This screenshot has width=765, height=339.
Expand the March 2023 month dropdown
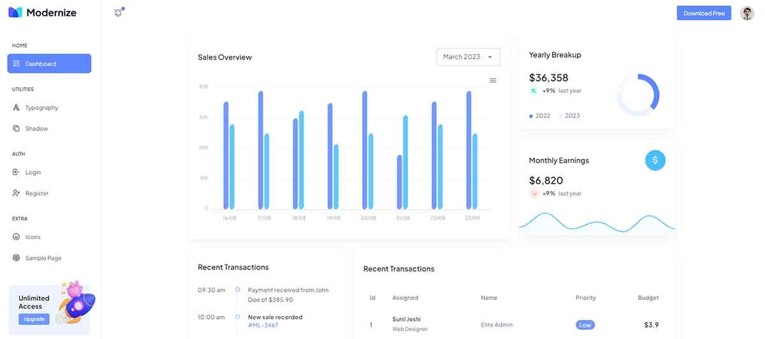pos(468,57)
